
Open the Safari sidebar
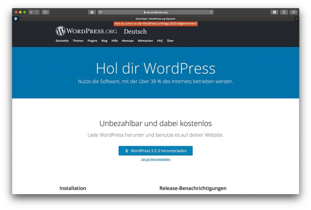pyautogui.click(x=45, y=12)
